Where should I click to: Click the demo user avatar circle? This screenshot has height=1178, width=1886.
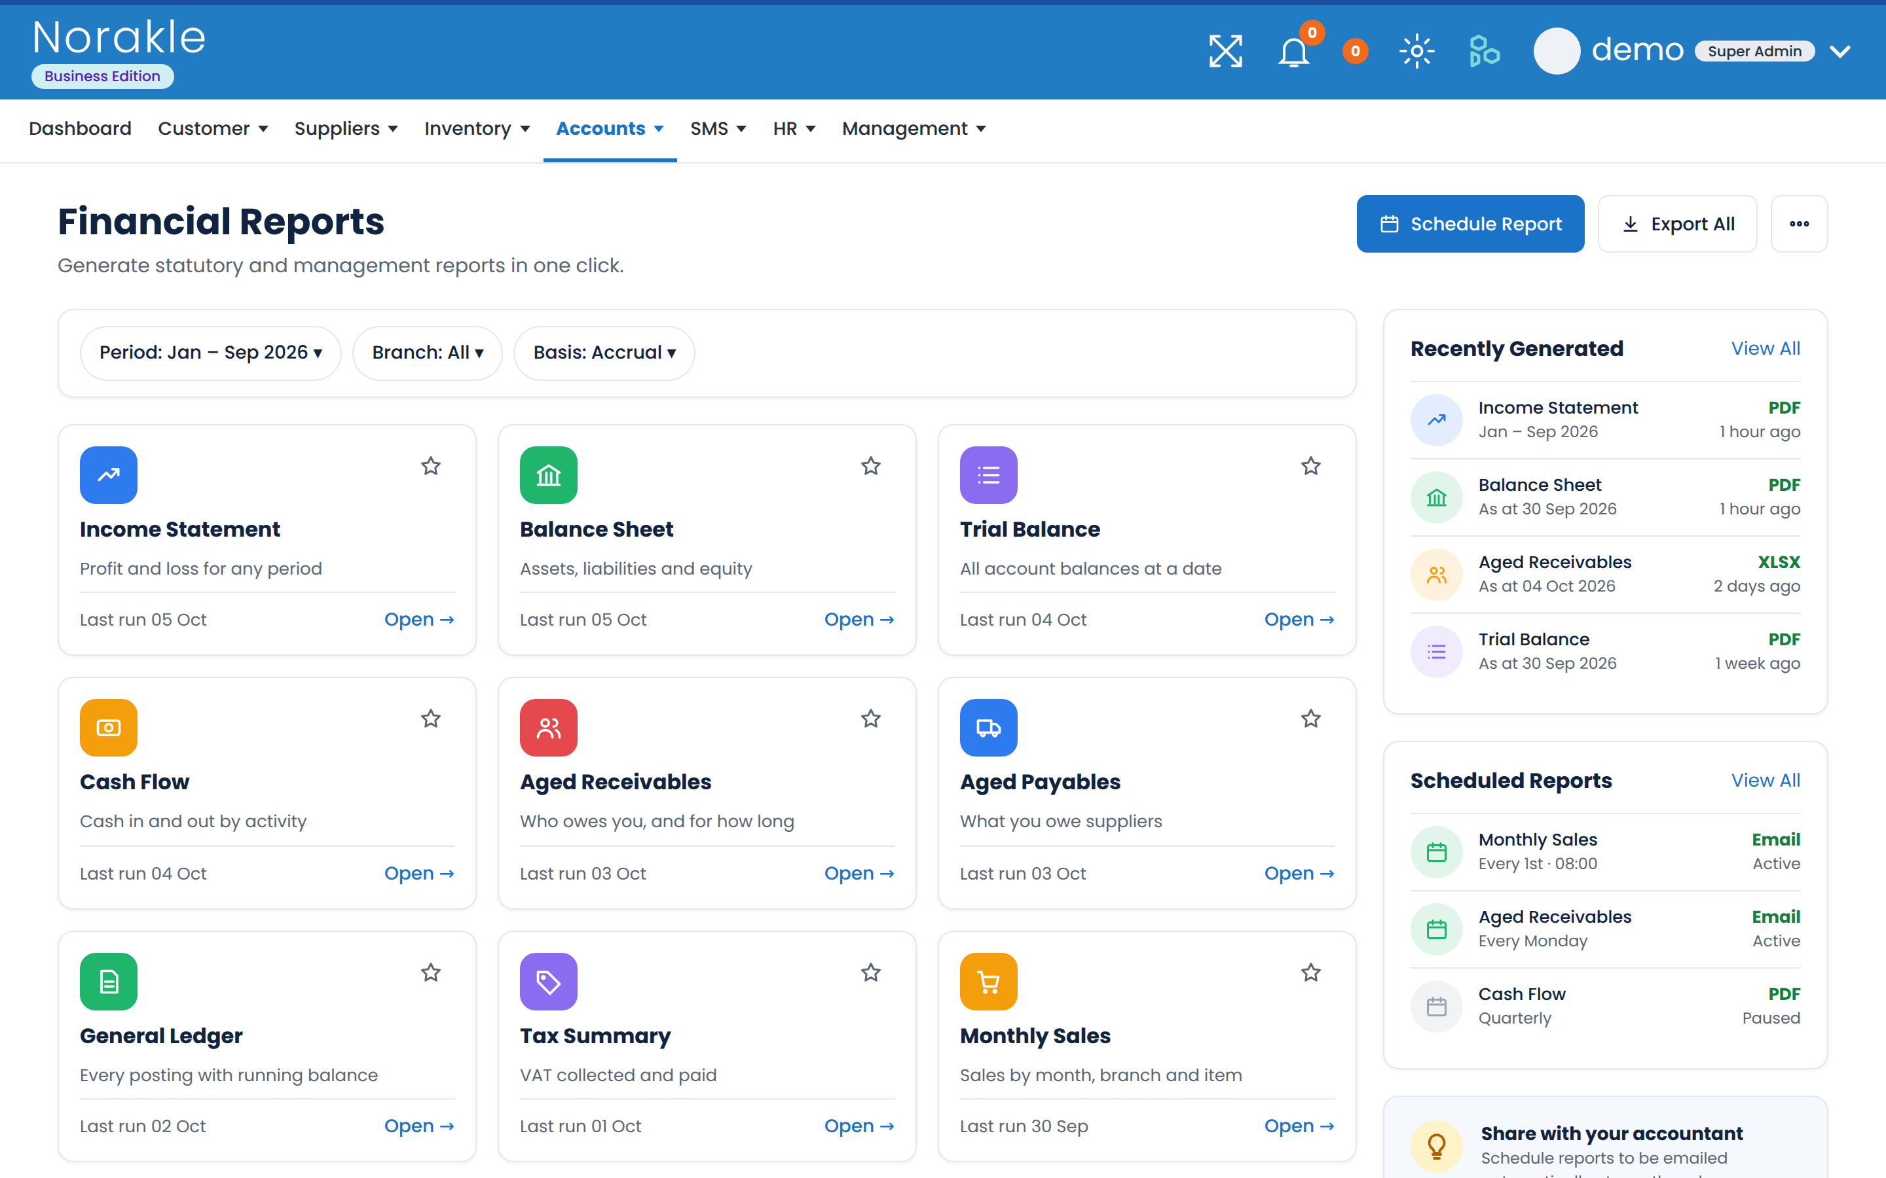coord(1557,52)
